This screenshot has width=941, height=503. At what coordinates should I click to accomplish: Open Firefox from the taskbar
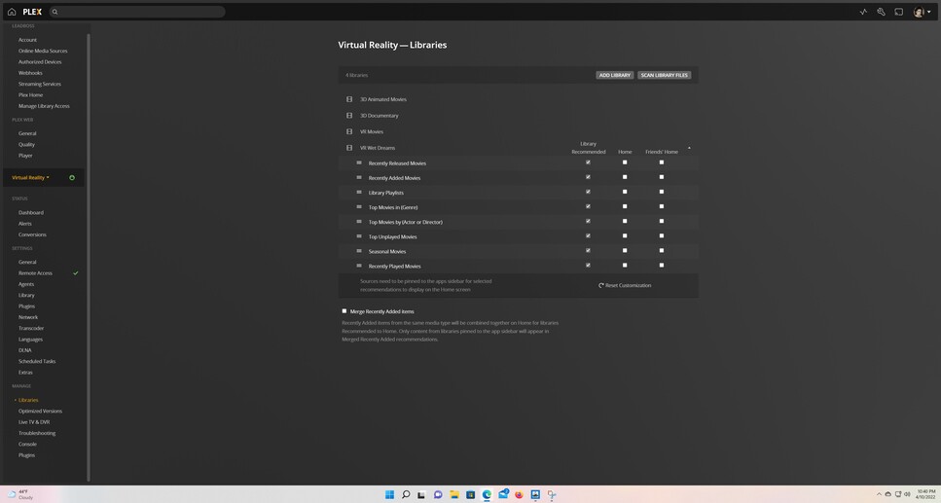click(519, 494)
